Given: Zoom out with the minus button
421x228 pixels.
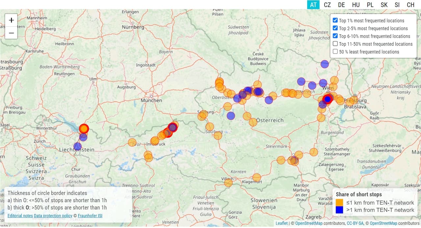Looking at the screenshot, I should coord(11,33).
